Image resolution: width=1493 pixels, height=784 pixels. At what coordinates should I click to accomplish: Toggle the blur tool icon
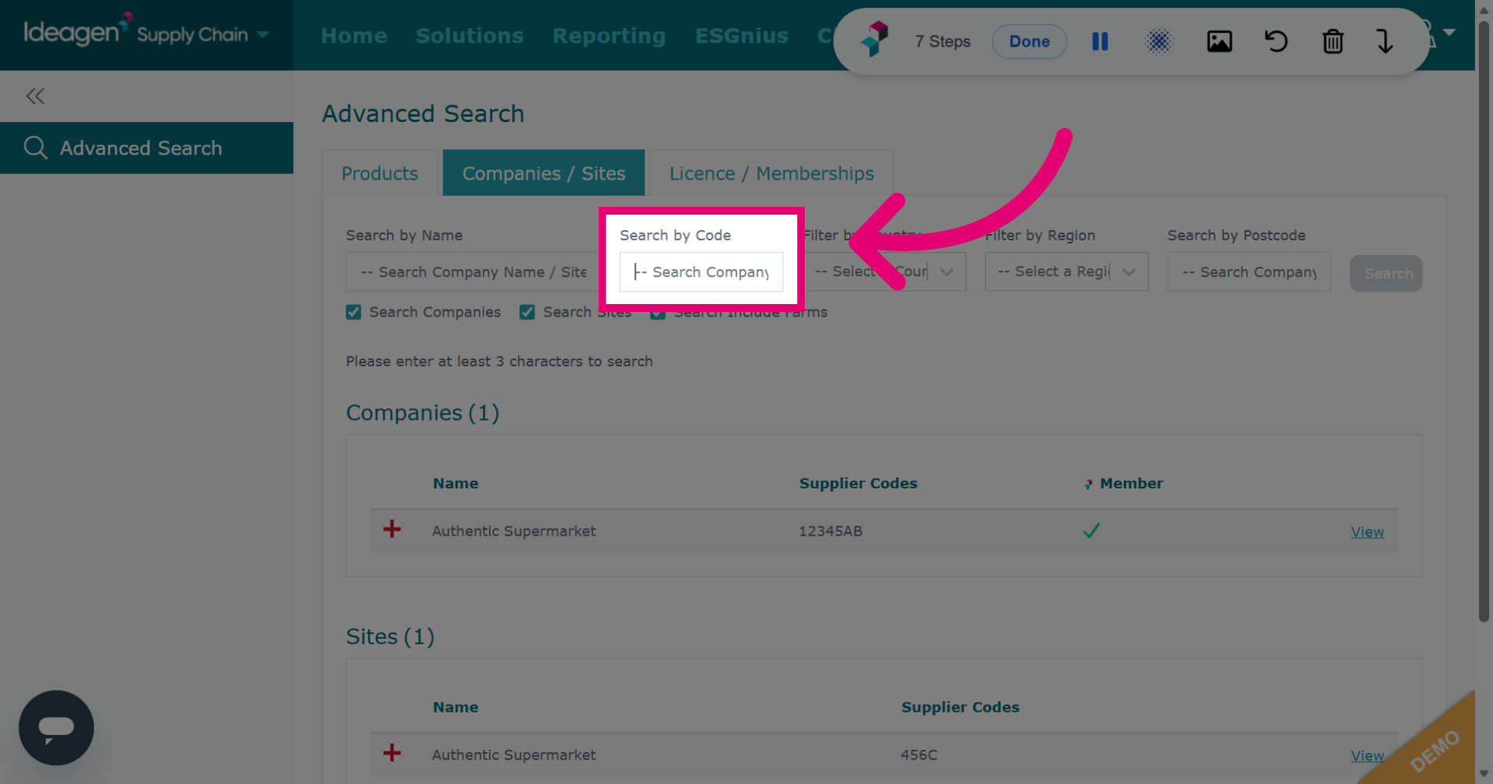(1159, 41)
